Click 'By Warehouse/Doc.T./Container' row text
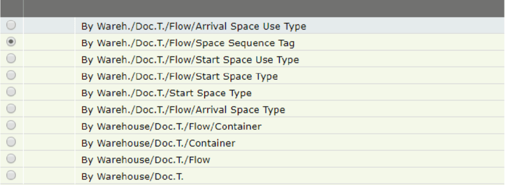 (x=158, y=143)
